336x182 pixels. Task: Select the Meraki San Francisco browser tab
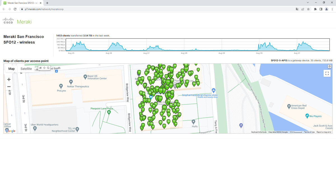(x=22, y=3)
